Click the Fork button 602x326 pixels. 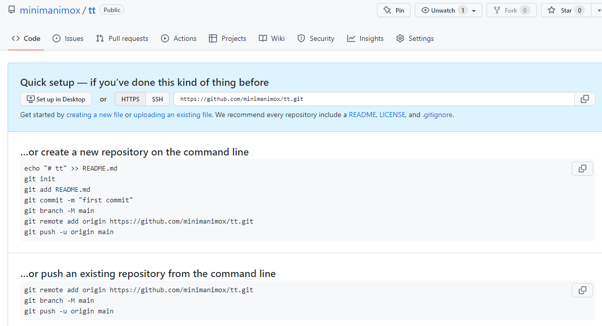point(511,11)
